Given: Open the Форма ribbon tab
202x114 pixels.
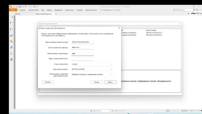Looking at the screenshot, I should point(49,10).
